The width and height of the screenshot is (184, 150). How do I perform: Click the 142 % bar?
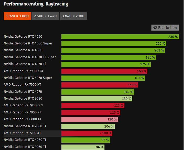[98, 92]
